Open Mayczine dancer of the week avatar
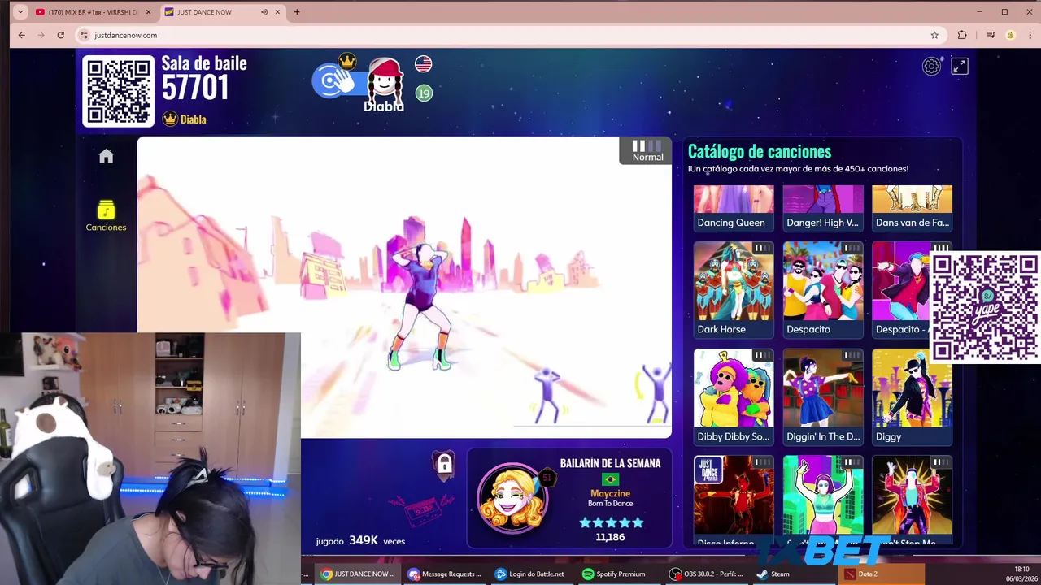The width and height of the screenshot is (1041, 585). click(x=512, y=498)
